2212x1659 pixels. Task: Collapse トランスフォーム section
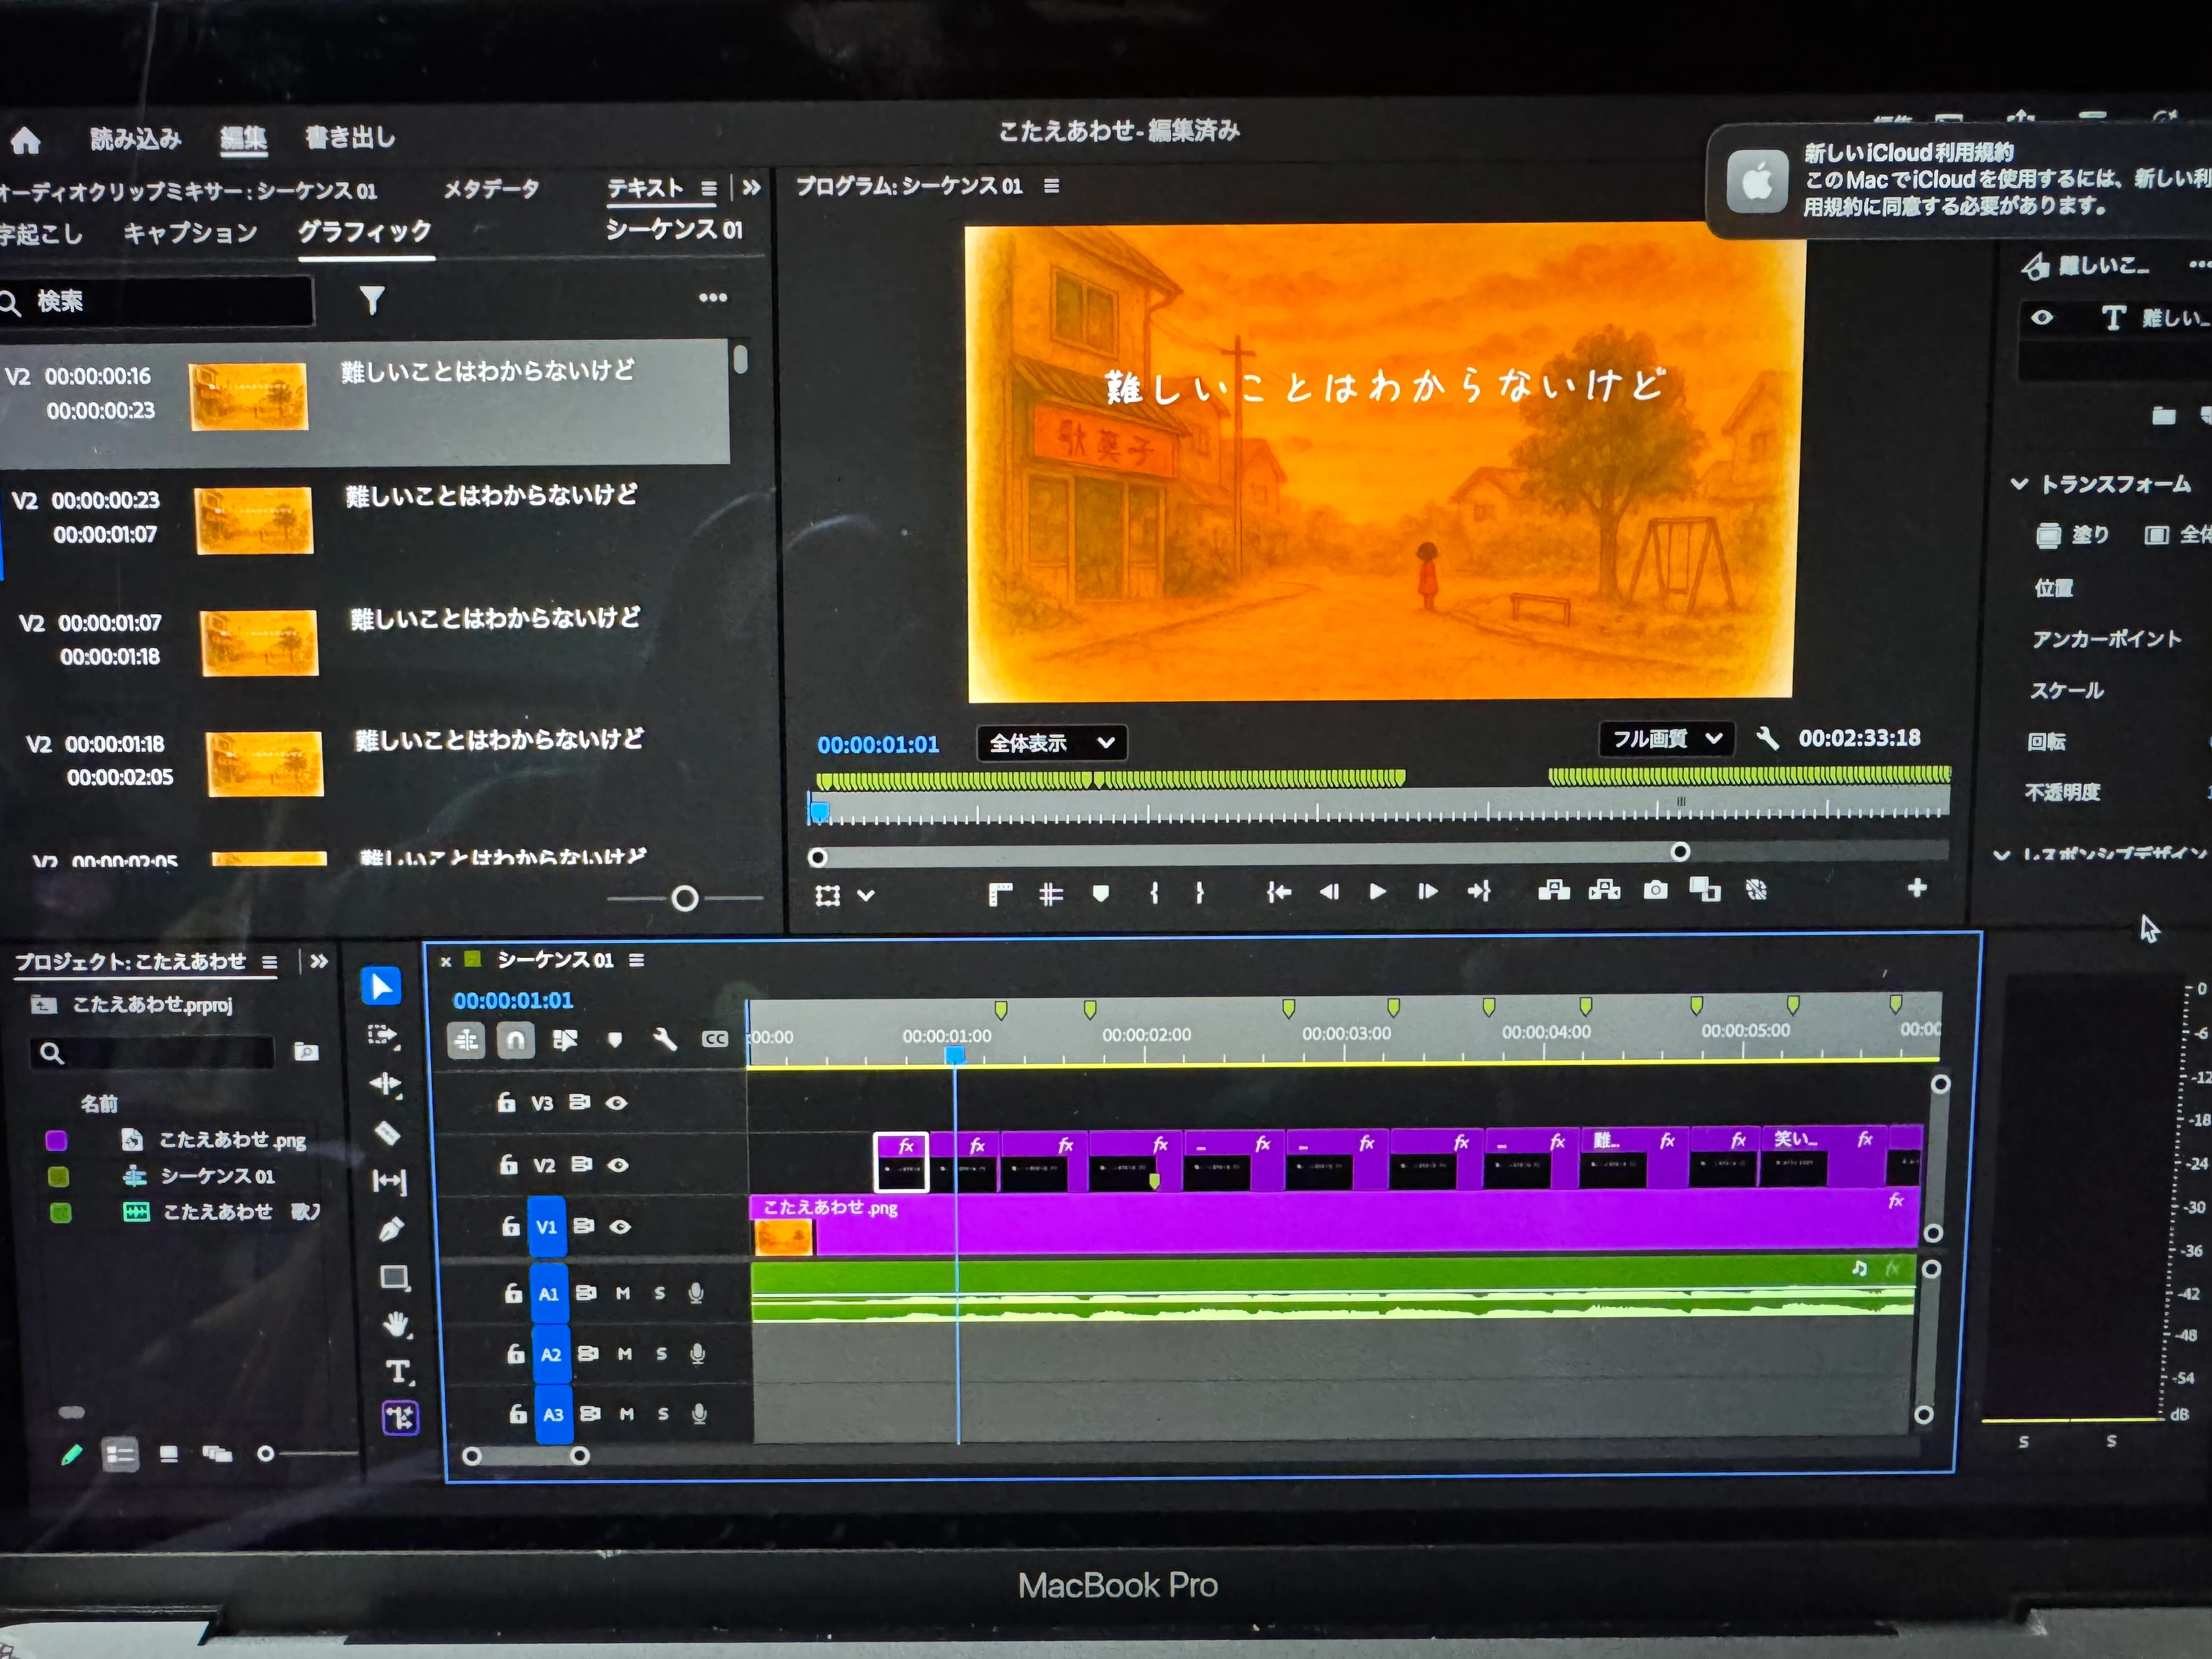coord(2019,484)
